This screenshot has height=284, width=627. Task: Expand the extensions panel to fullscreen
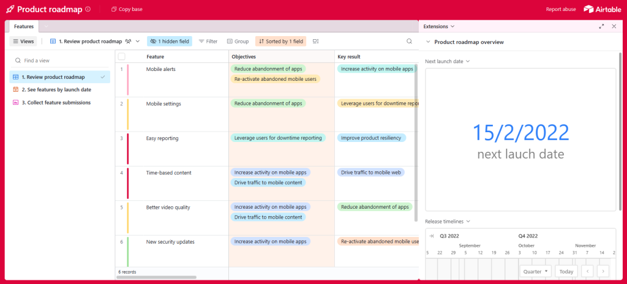601,27
